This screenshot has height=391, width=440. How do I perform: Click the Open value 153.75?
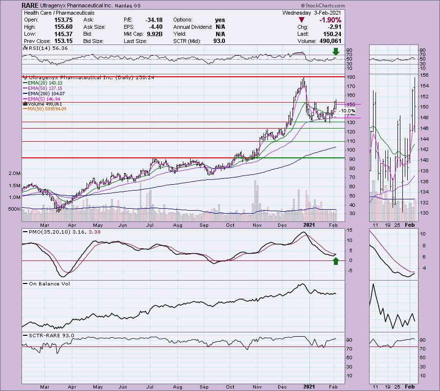click(x=63, y=20)
